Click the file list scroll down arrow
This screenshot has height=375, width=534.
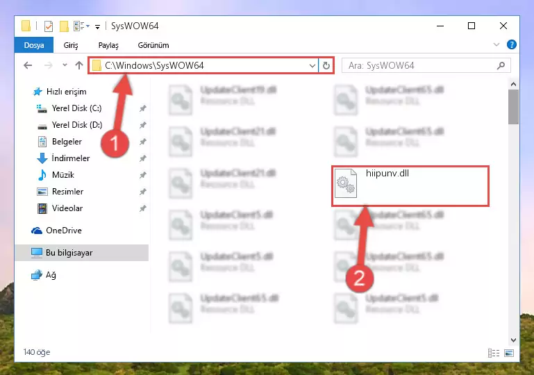514,340
